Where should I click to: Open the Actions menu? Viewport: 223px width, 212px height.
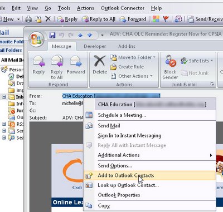tap(85, 8)
